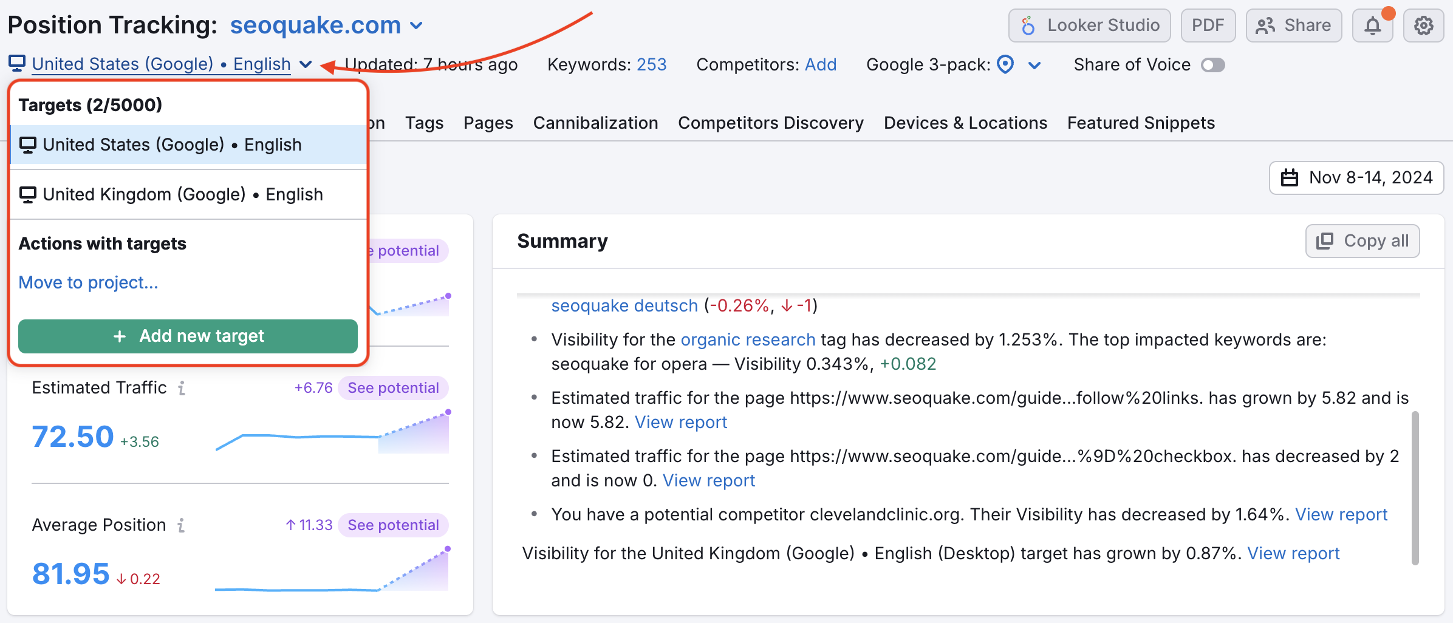Click the organic research tag link
Screen dimensions: 1453x623
(748, 339)
